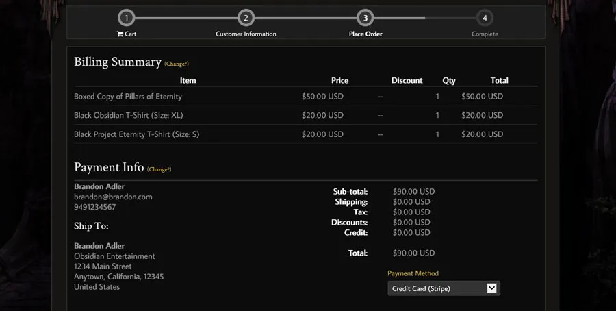This screenshot has width=616, height=311.
Task: Click Black Obsidian T-Shirt (Size: XL) item
Action: 129,115
